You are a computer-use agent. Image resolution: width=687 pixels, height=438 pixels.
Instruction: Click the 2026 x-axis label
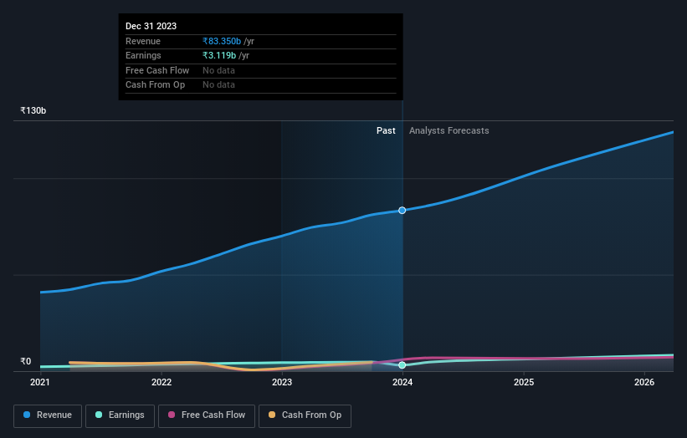pyautogui.click(x=644, y=382)
